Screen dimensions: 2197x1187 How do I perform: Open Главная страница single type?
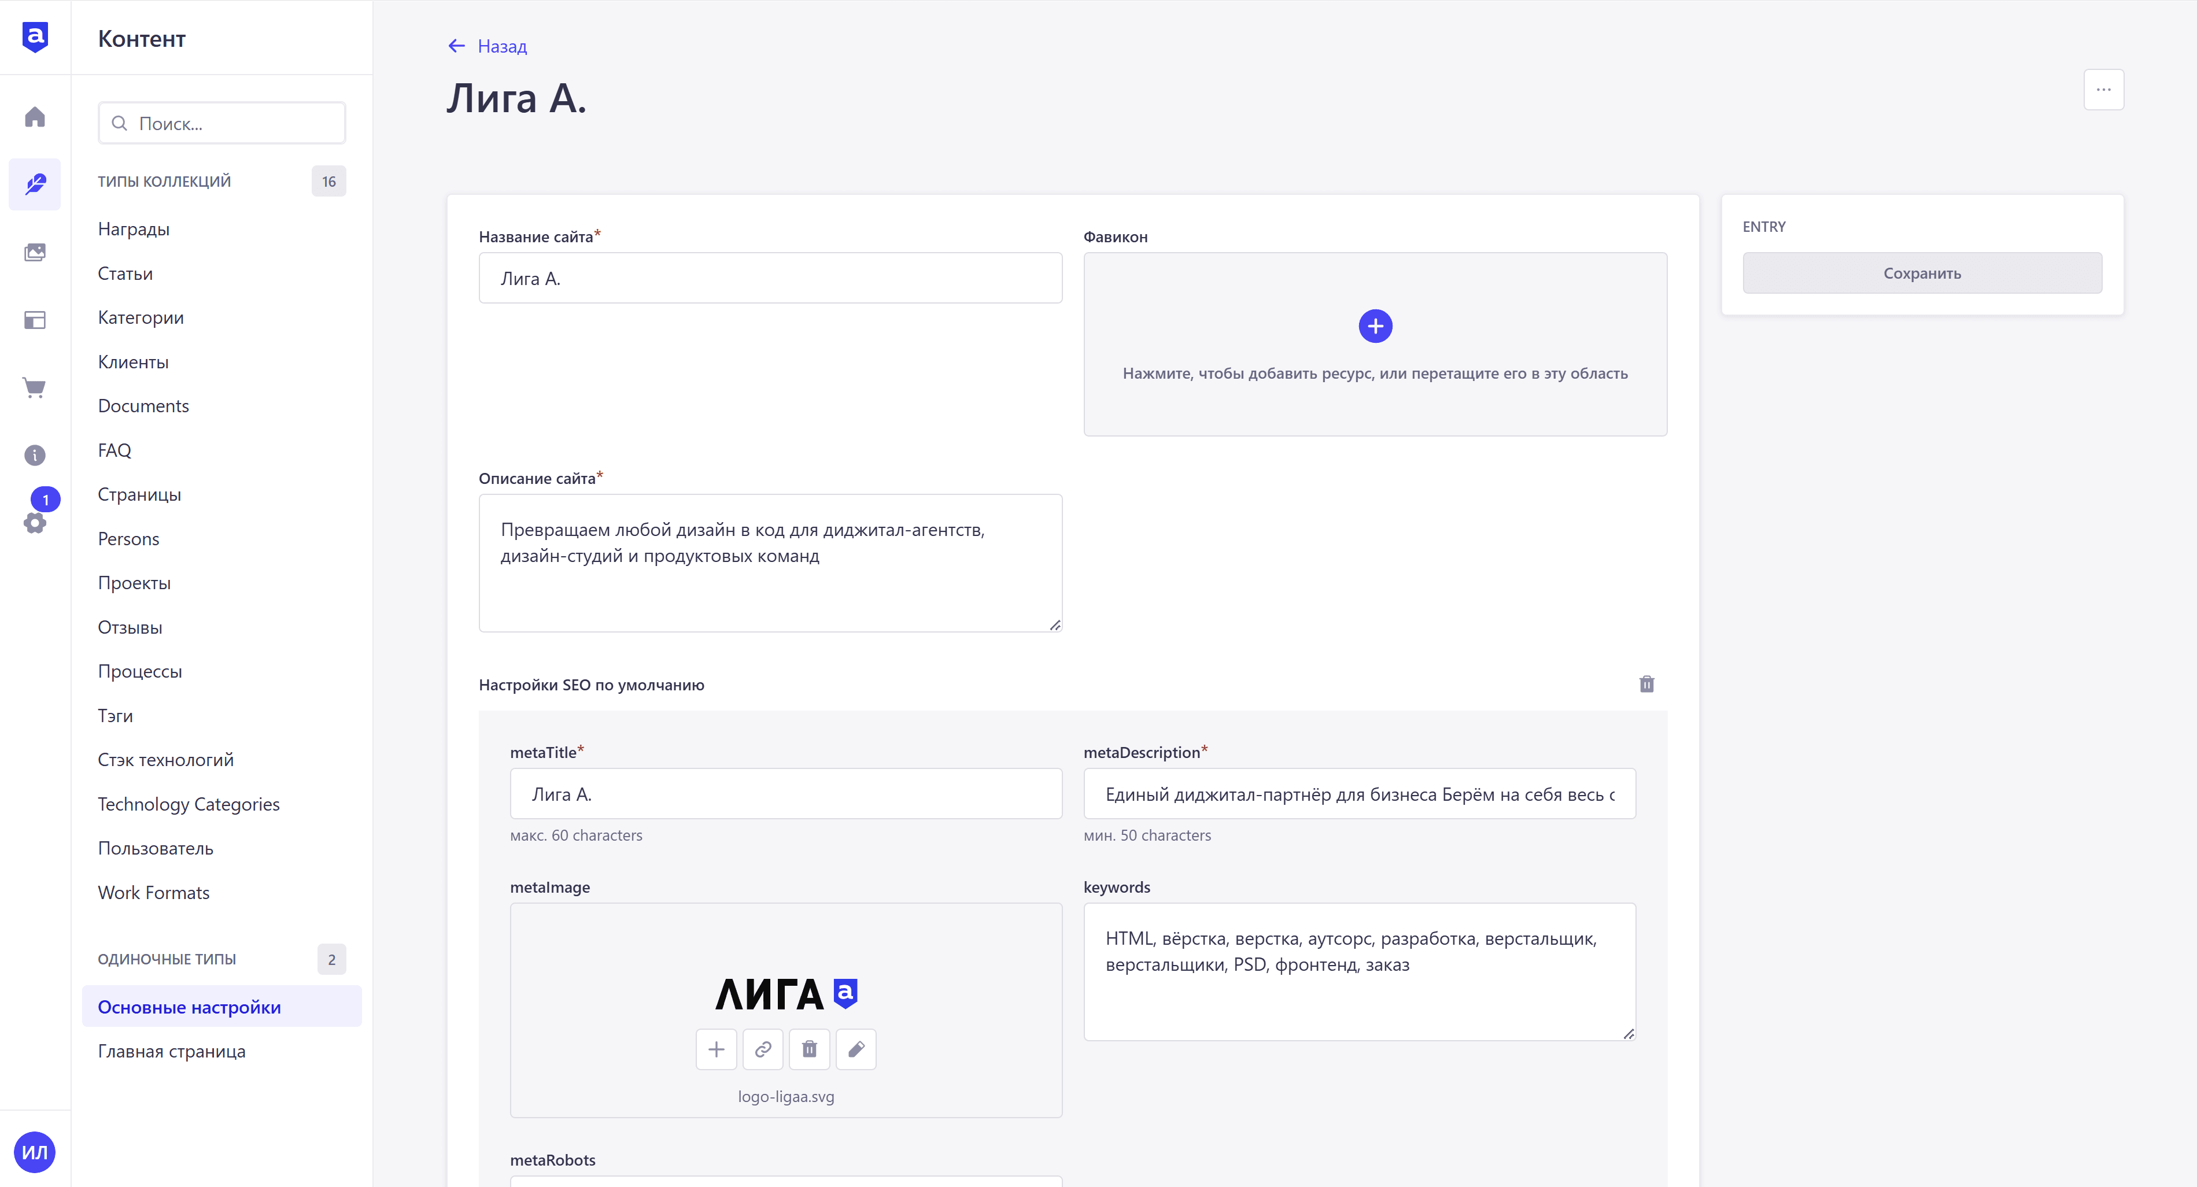pos(171,1051)
